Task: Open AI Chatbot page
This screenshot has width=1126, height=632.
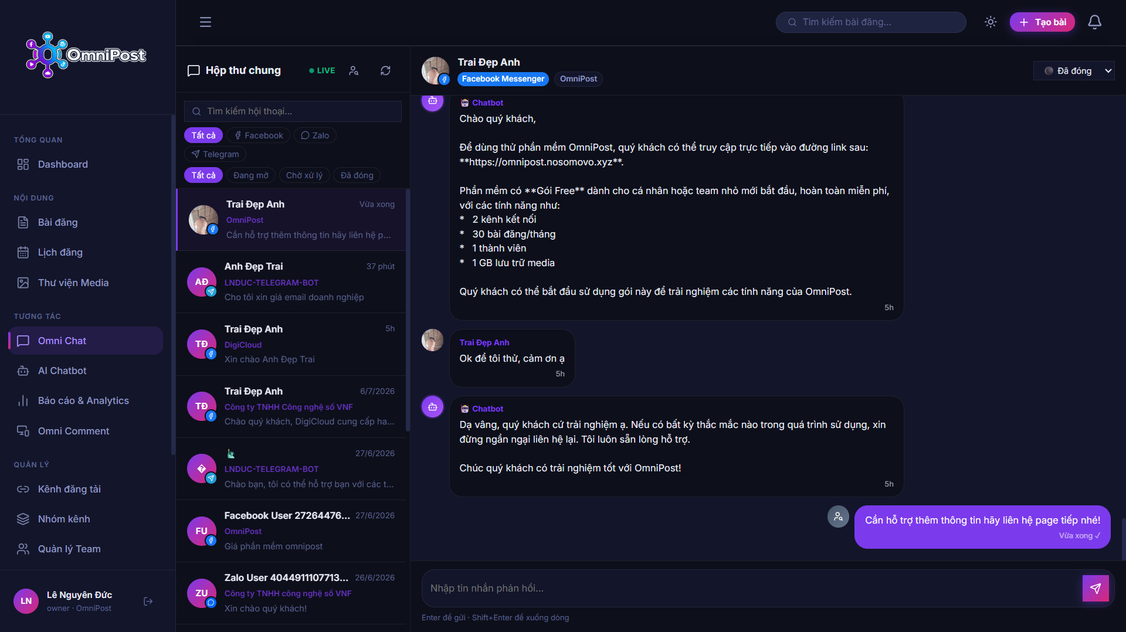Action: click(x=86, y=371)
